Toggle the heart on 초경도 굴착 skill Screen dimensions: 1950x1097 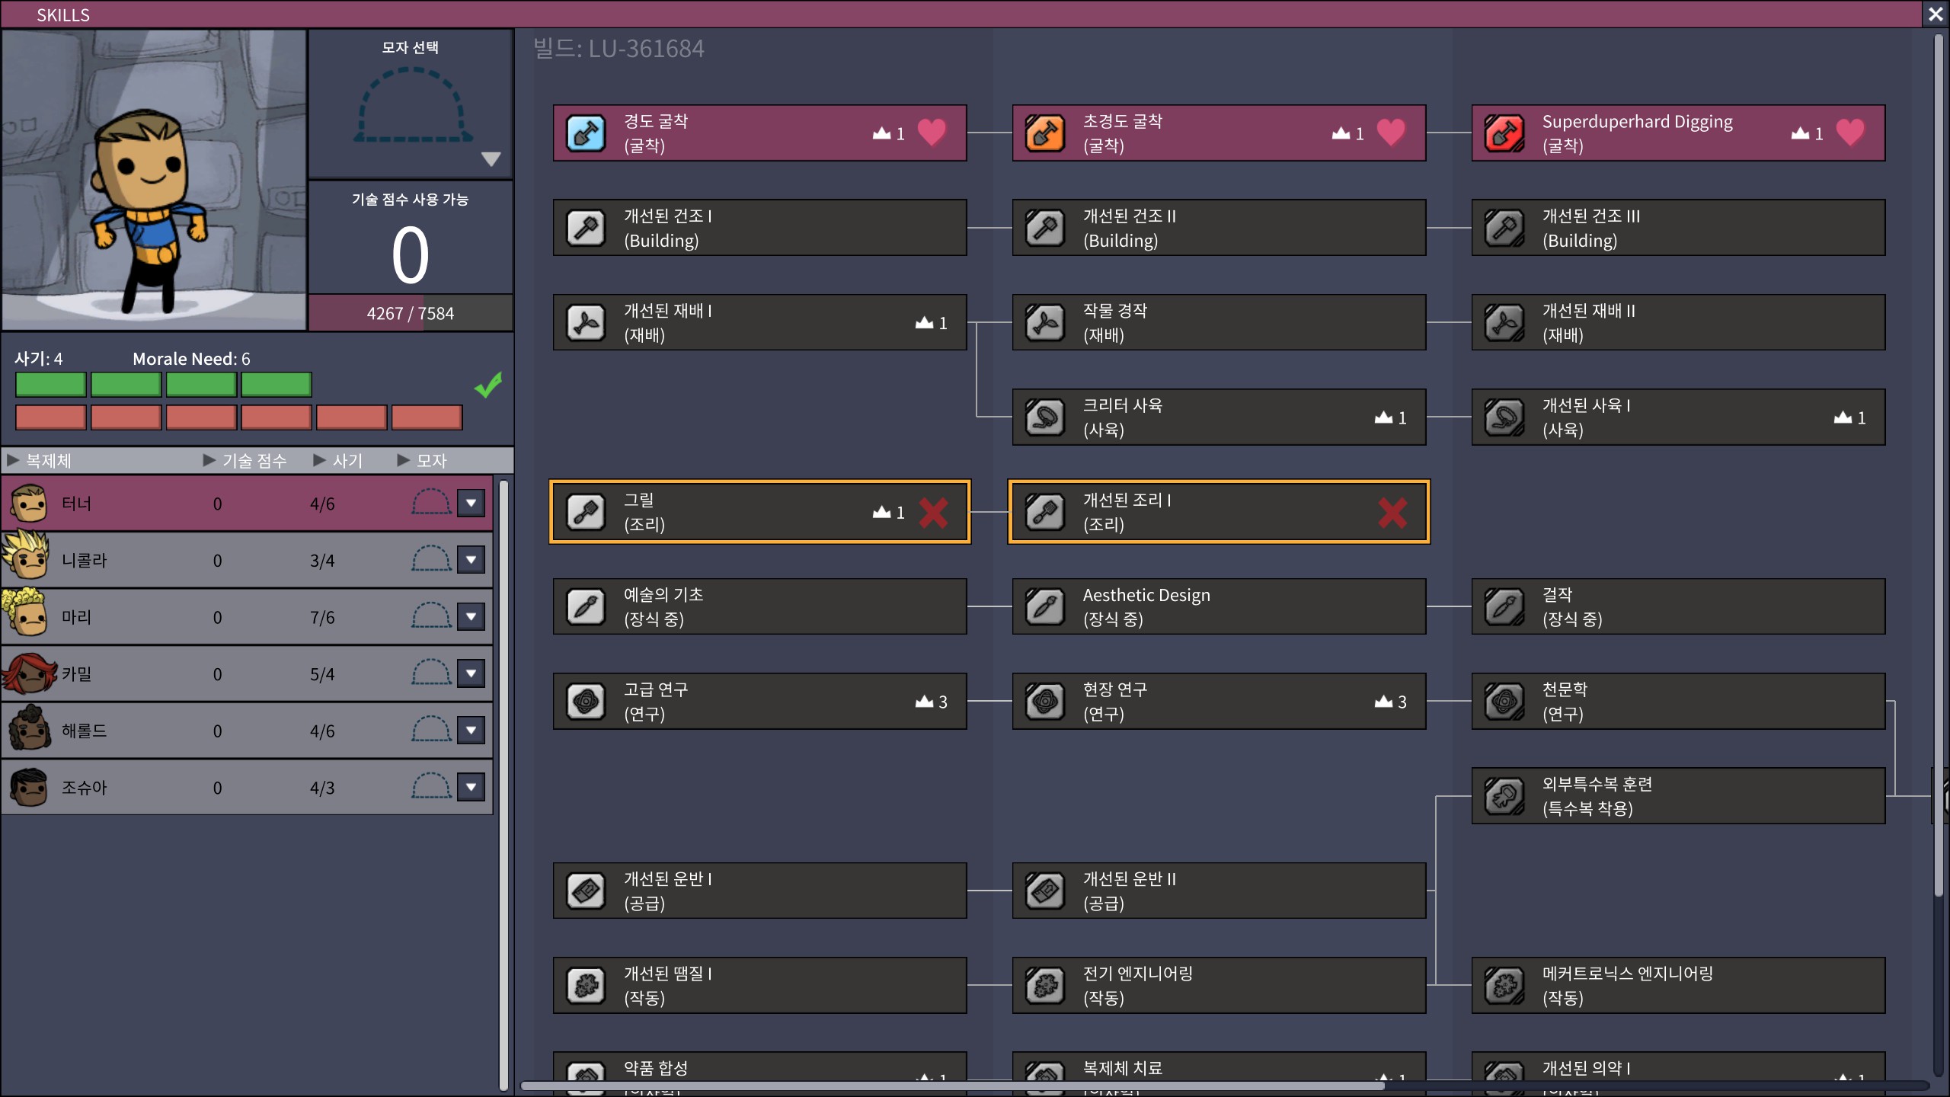pyautogui.click(x=1391, y=133)
